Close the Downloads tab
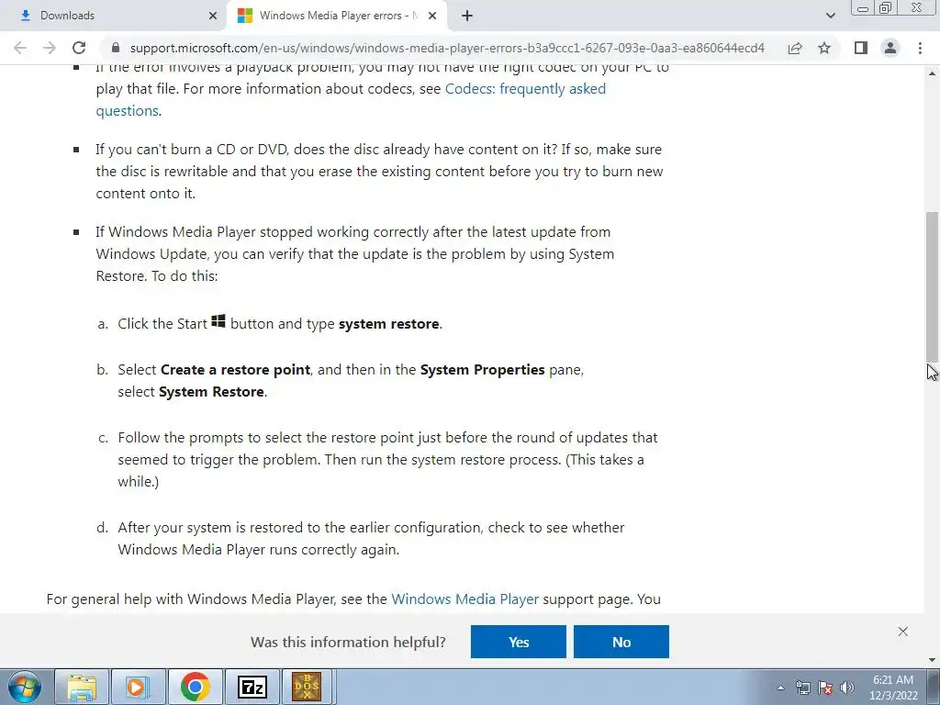 [213, 16]
